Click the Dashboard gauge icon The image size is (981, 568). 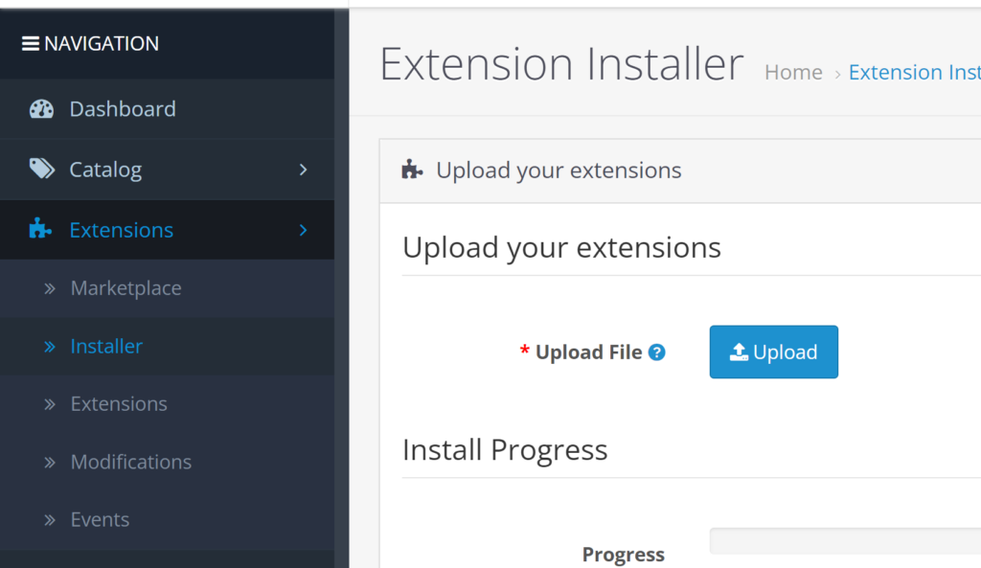tap(42, 109)
